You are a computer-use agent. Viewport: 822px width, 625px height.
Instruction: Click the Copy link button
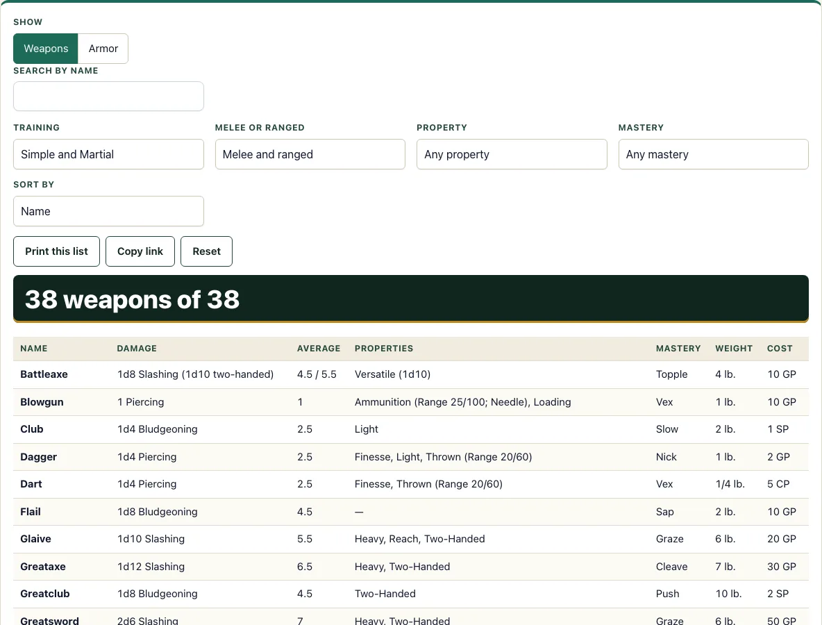(140, 251)
